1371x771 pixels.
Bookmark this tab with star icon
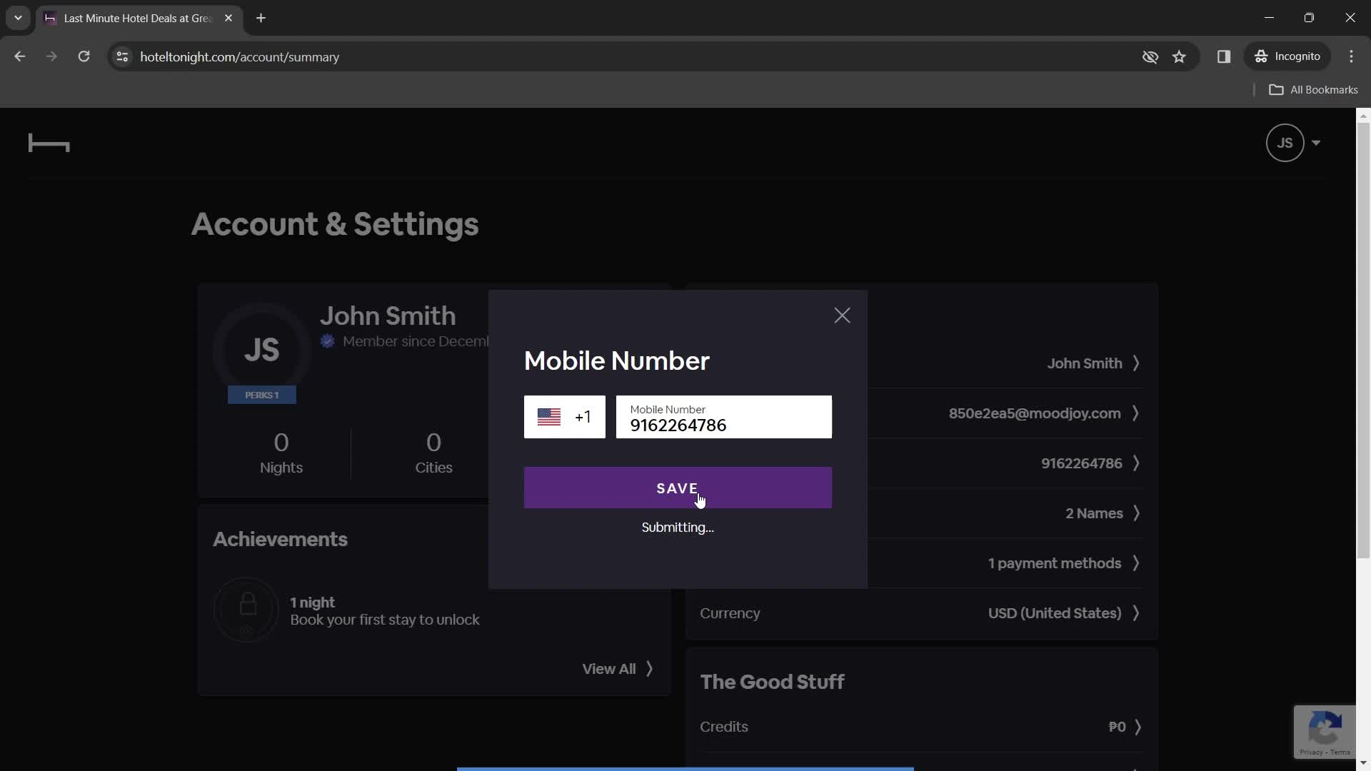(1179, 56)
